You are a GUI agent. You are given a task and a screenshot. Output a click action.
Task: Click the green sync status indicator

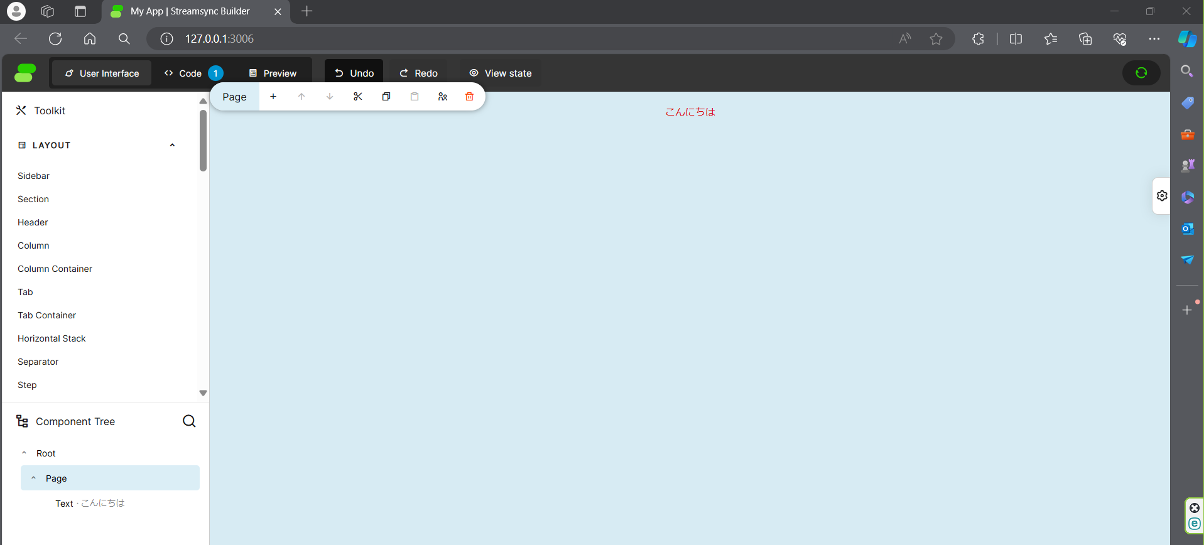click(x=1141, y=73)
